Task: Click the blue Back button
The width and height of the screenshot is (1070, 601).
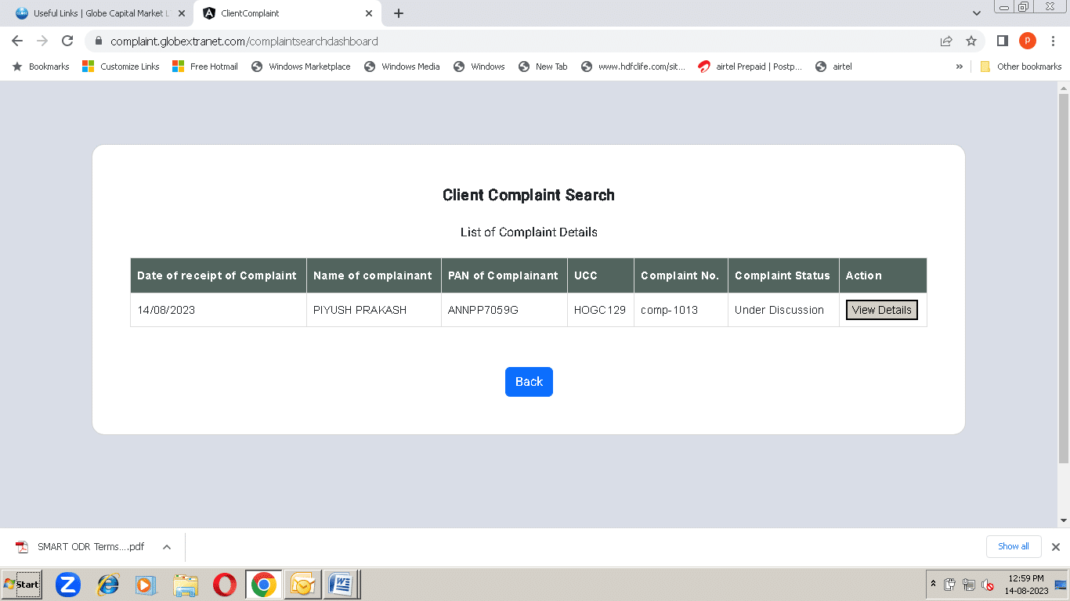Action: point(529,382)
